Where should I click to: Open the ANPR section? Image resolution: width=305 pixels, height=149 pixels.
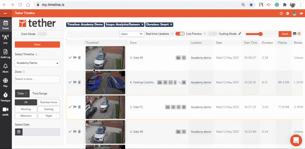coord(6,111)
